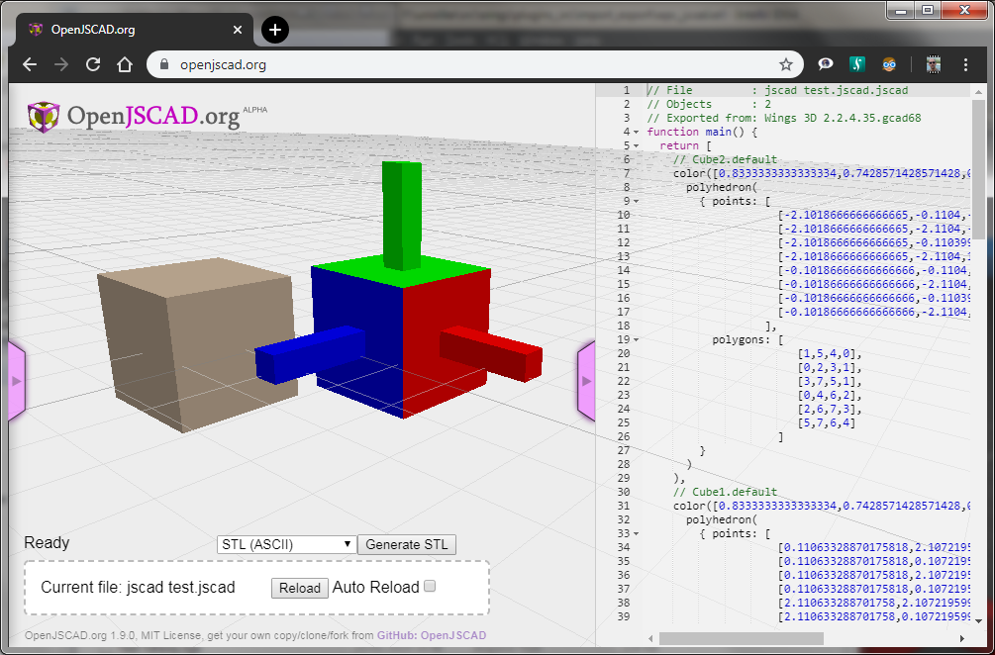
Task: Collapse function main fold arrow on line 4
Action: (636, 132)
